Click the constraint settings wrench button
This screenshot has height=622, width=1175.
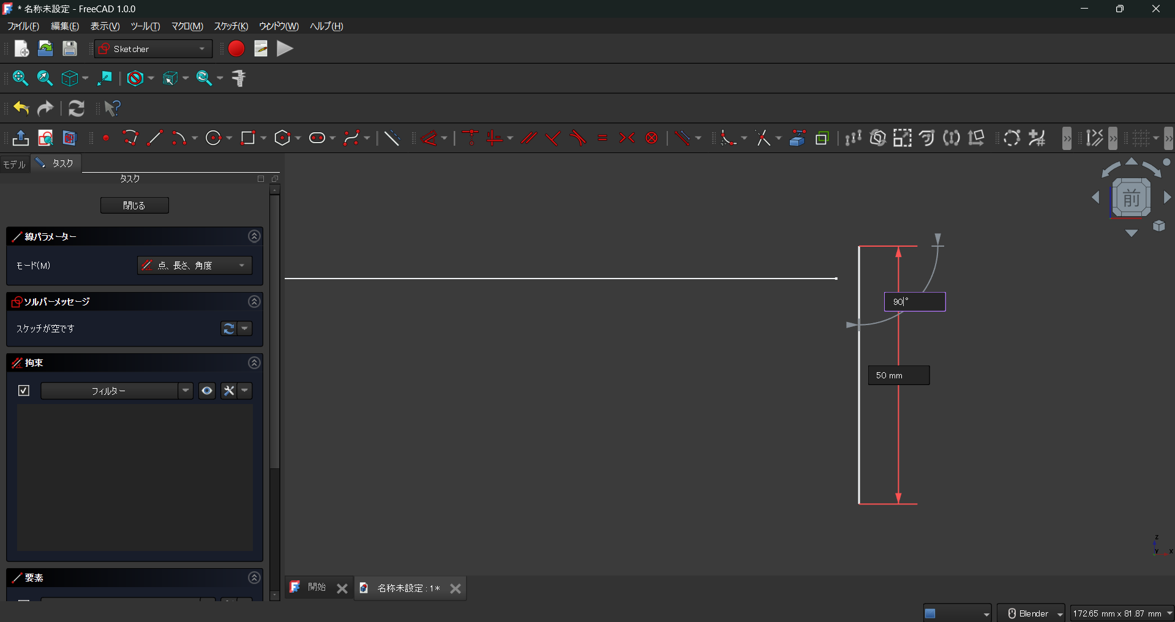[x=229, y=391]
